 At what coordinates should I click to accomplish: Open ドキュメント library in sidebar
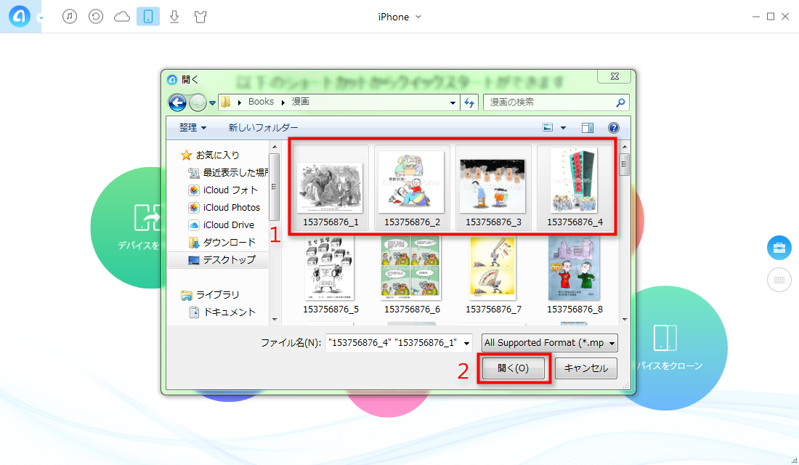(x=222, y=312)
